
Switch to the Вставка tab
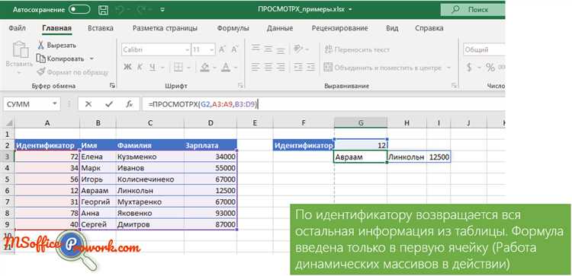[101, 28]
